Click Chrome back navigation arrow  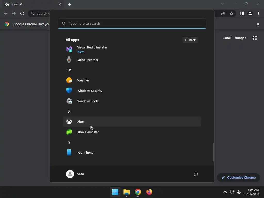coord(6,13)
